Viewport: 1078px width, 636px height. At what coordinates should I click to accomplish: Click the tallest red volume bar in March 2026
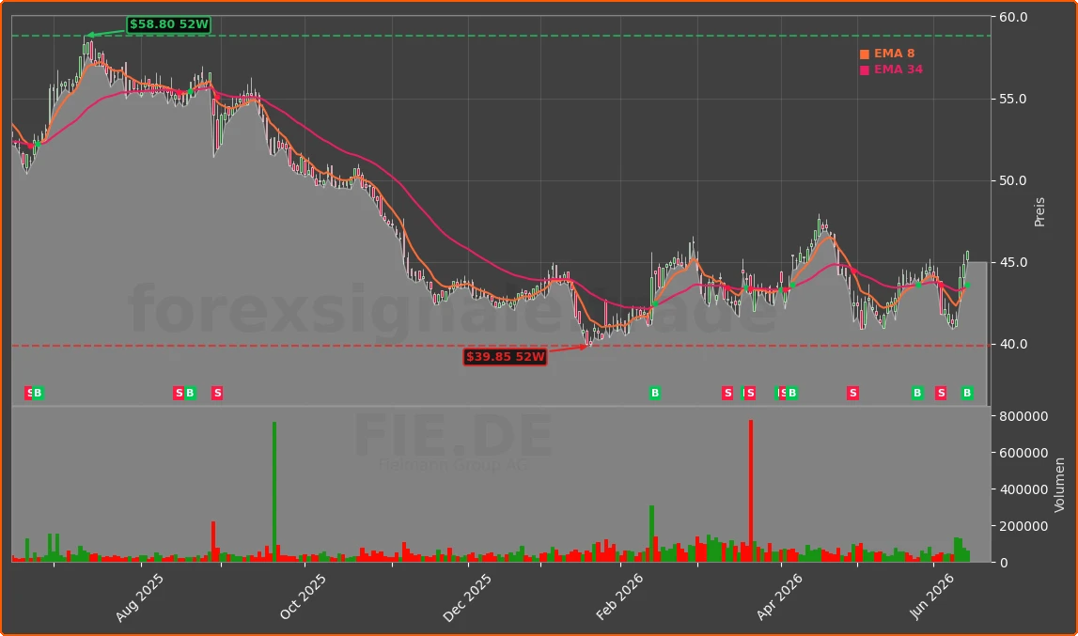coord(751,491)
